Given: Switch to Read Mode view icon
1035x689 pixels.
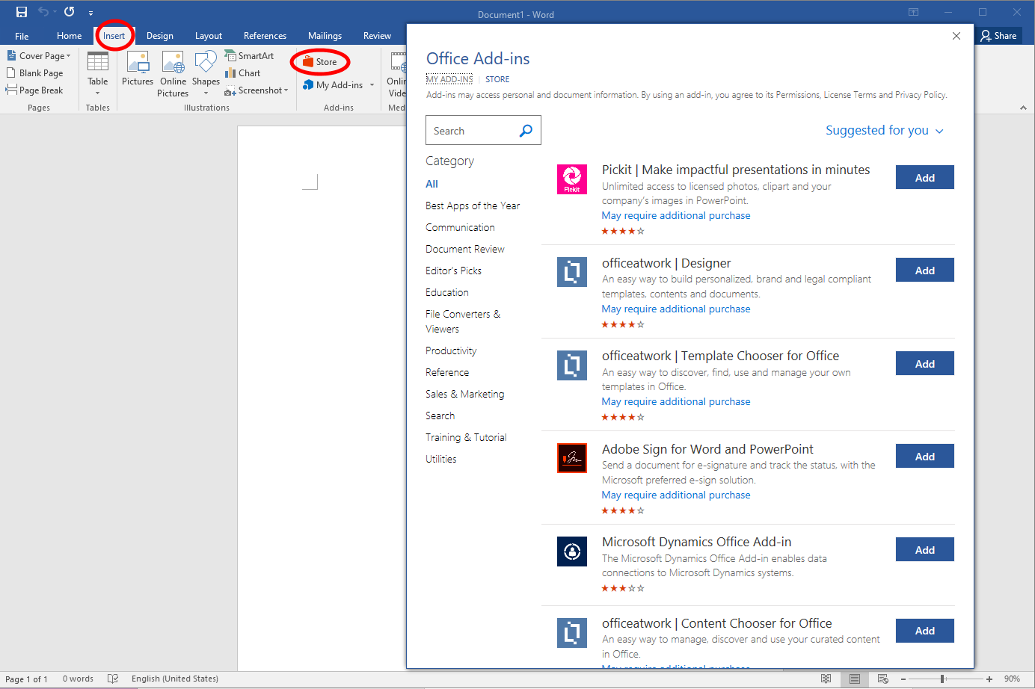Looking at the screenshot, I should click(826, 679).
